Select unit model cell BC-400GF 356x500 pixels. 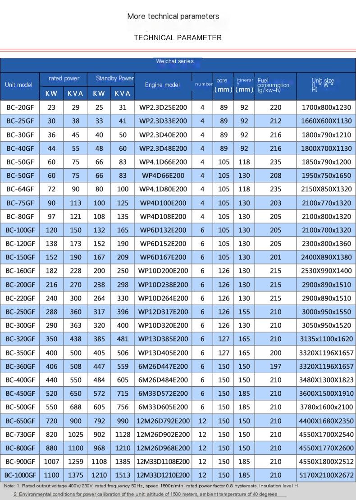[20, 380]
